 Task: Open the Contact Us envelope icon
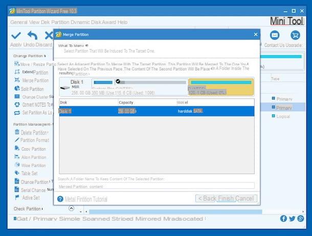click(x=275, y=35)
